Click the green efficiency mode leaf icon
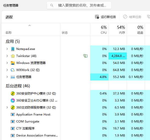This screenshot has width=150, height=140. pyautogui.click(x=85, y=56)
